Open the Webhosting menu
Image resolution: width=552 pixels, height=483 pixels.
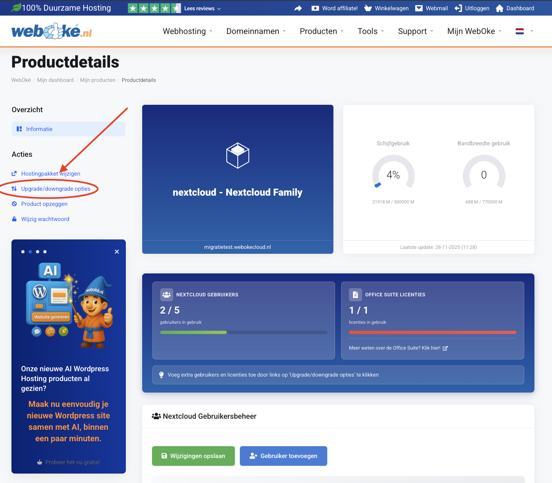184,31
